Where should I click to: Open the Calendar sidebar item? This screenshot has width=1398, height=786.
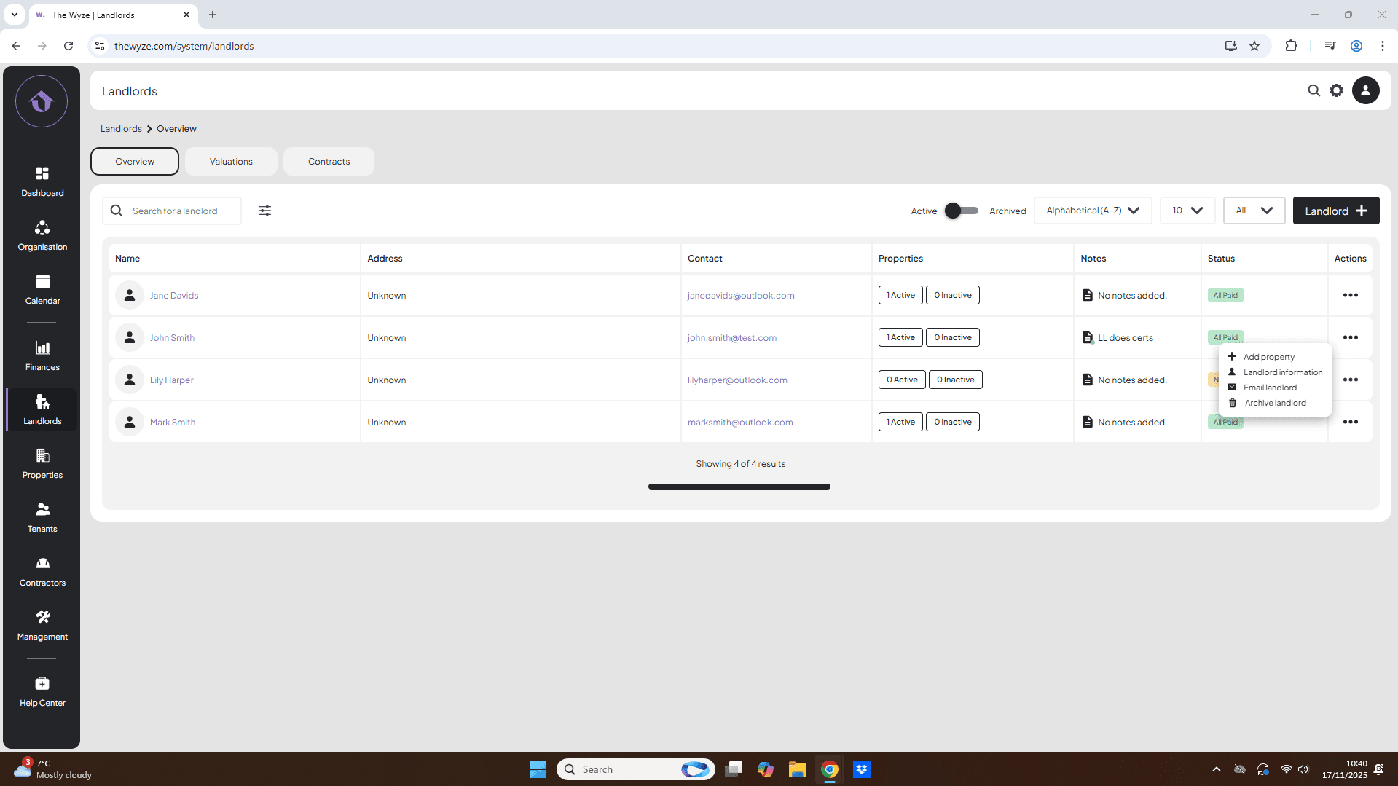(42, 289)
